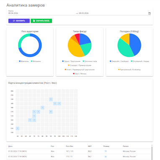Screen dimensions: 160x160
Task: Click ИМТ value 32,2
Action: 90,151
